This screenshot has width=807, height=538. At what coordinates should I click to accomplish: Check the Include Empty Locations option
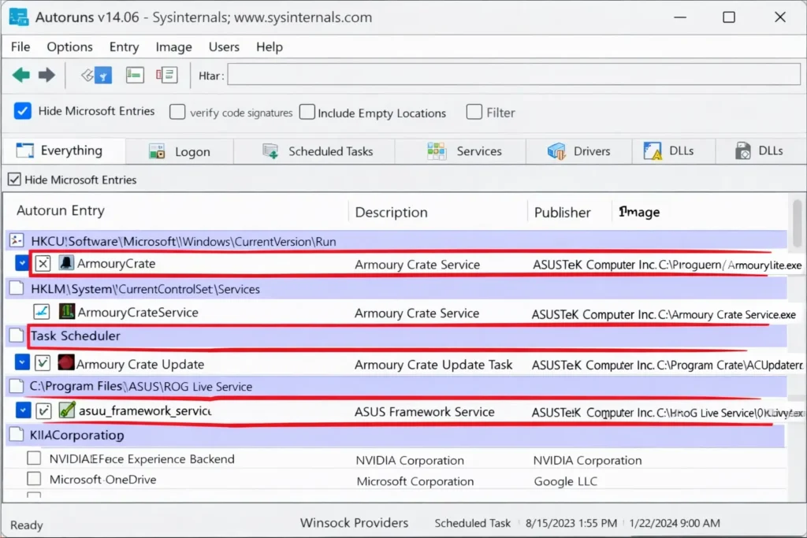coord(307,113)
